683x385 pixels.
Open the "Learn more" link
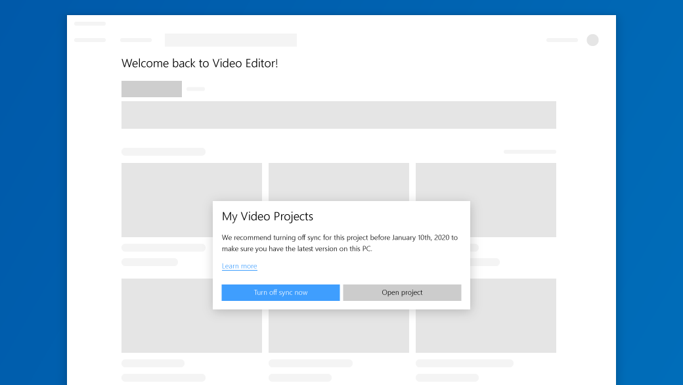click(239, 266)
